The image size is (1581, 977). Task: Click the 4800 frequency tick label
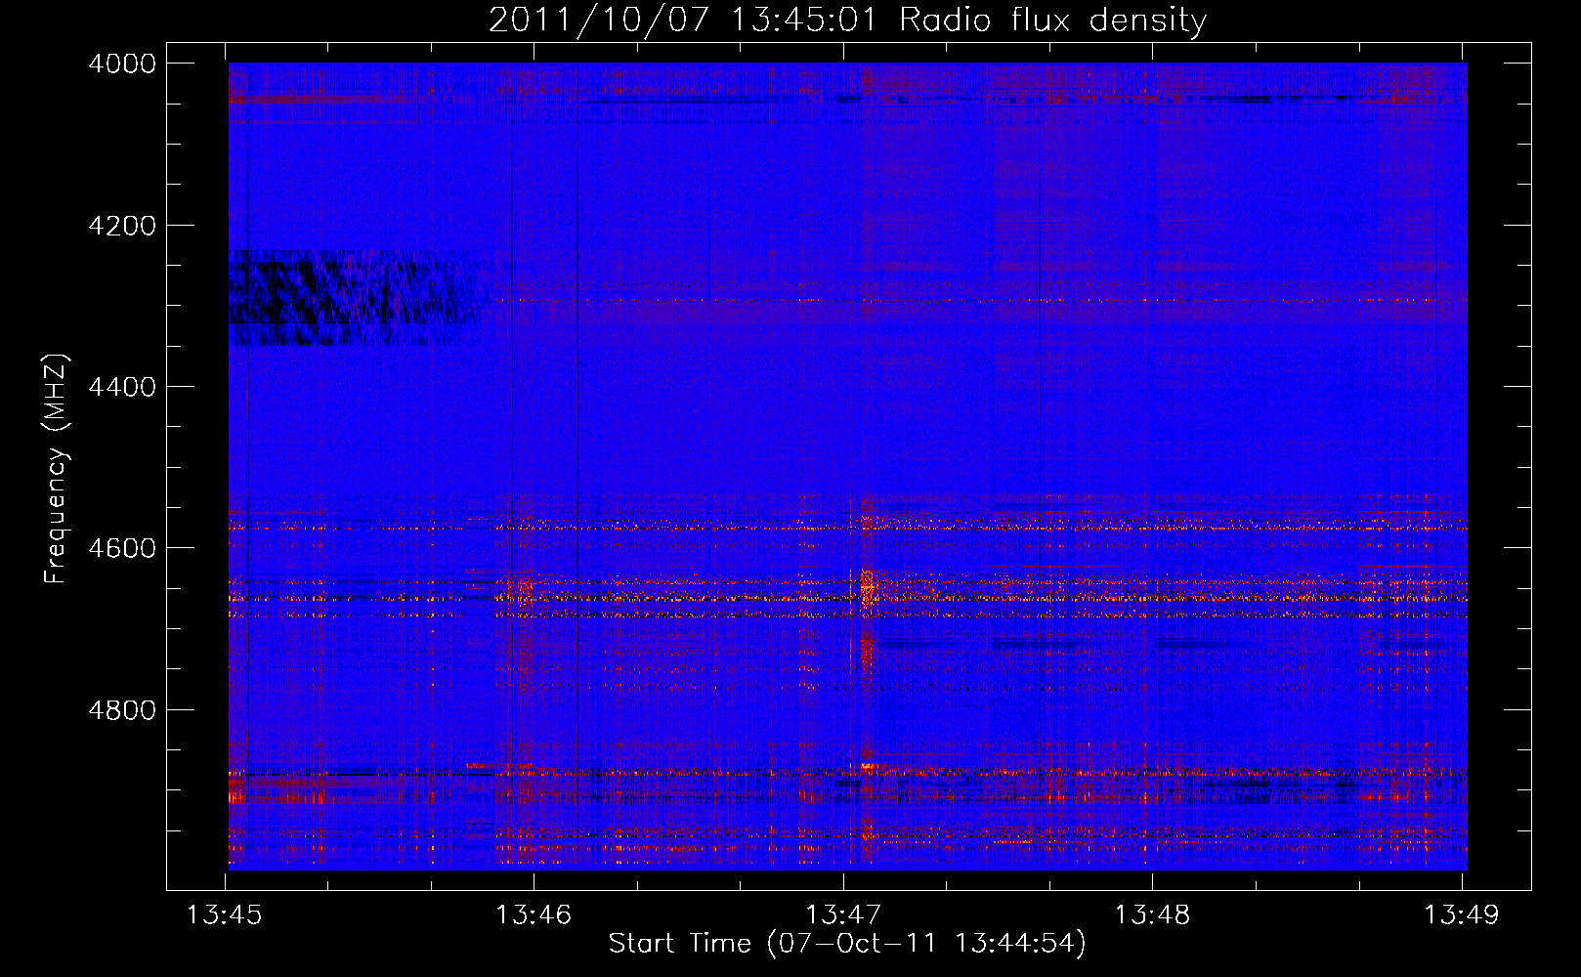tap(122, 709)
